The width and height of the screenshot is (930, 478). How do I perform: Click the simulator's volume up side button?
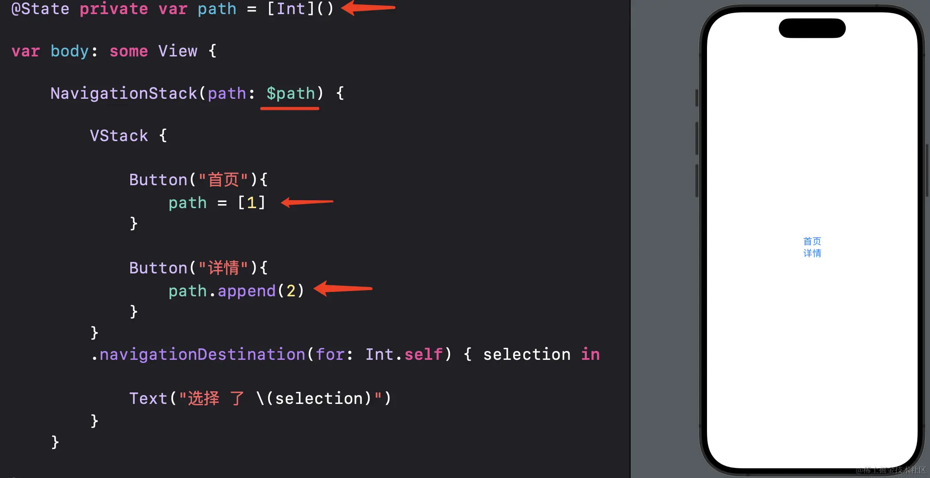(697, 138)
